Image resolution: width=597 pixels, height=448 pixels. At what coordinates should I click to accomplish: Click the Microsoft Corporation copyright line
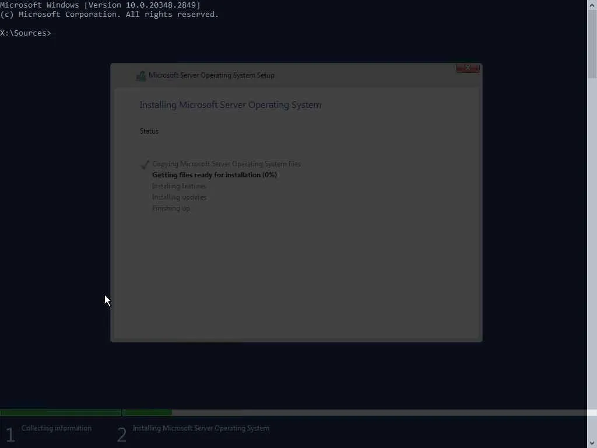(x=109, y=15)
